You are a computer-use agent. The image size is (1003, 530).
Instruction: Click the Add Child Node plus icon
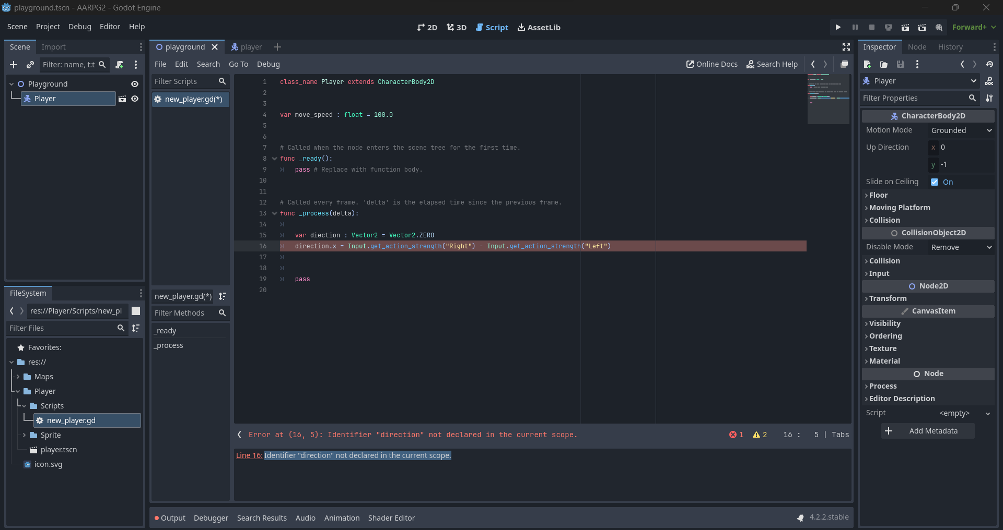[x=14, y=65]
